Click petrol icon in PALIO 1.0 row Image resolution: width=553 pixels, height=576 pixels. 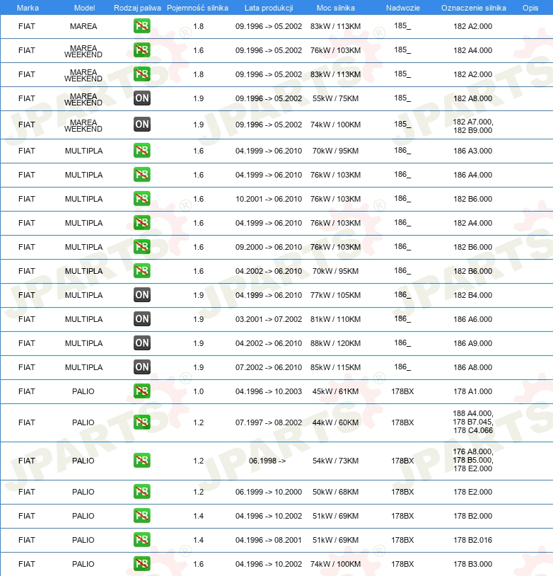tap(141, 391)
